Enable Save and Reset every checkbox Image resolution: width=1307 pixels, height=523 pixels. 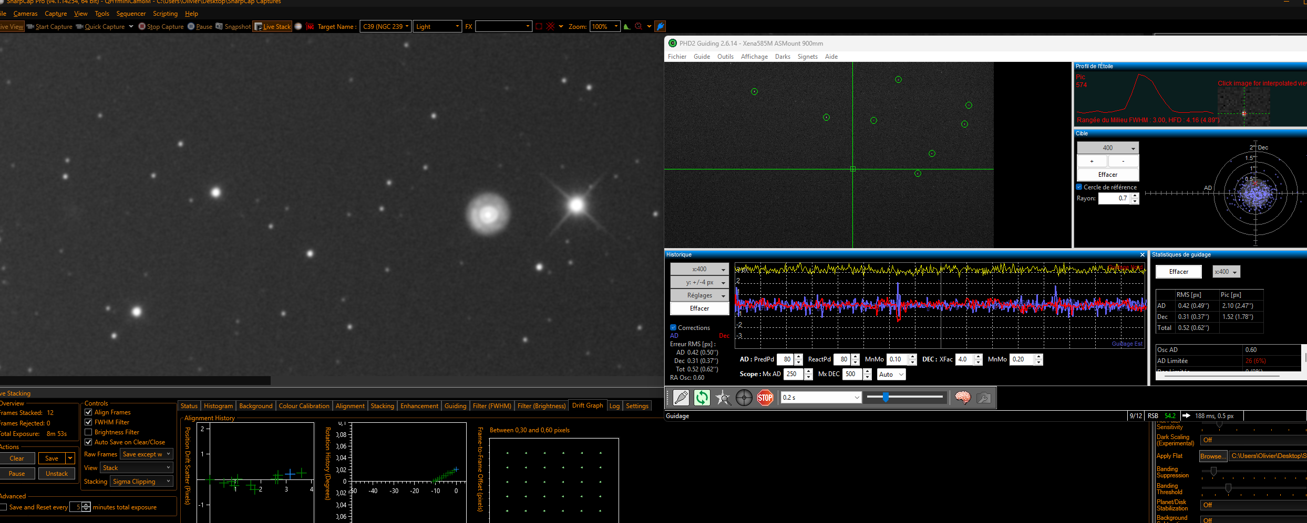pos(3,507)
